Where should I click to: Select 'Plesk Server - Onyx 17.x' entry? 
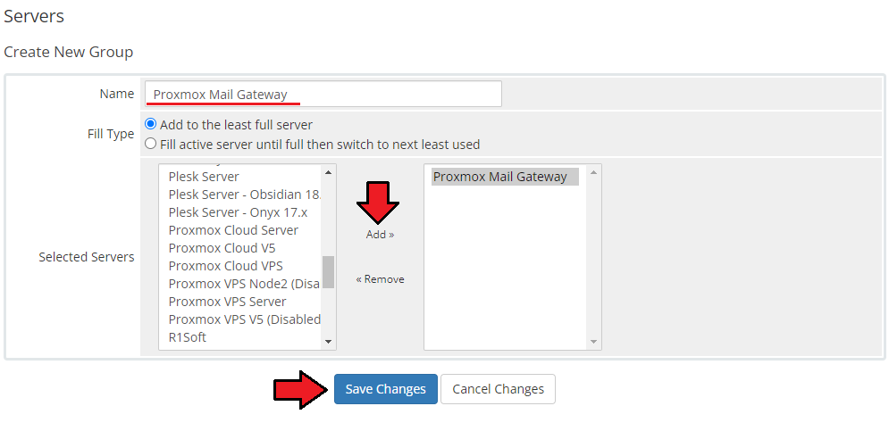(x=240, y=212)
